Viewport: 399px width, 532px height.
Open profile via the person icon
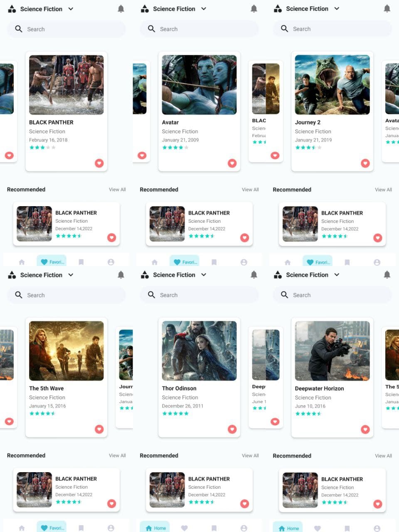(x=111, y=262)
